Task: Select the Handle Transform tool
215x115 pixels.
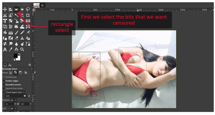Action: [x=16, y=27]
